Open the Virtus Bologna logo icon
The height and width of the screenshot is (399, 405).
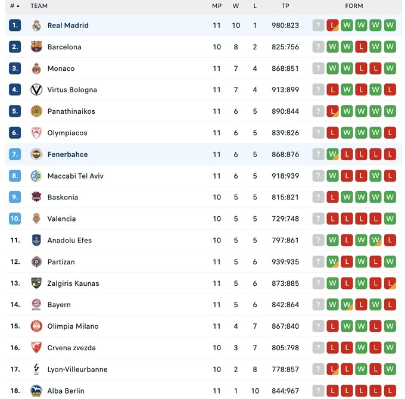click(36, 90)
